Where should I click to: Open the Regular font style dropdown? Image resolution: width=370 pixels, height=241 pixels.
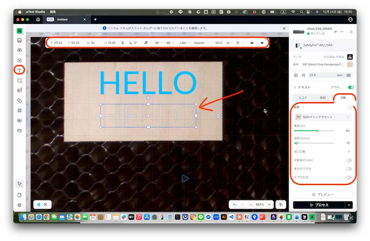(202, 43)
